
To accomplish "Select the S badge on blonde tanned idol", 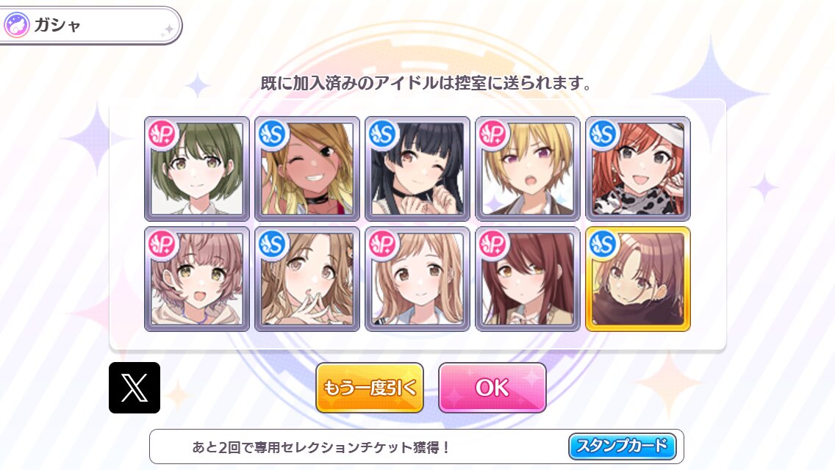I will click(273, 134).
